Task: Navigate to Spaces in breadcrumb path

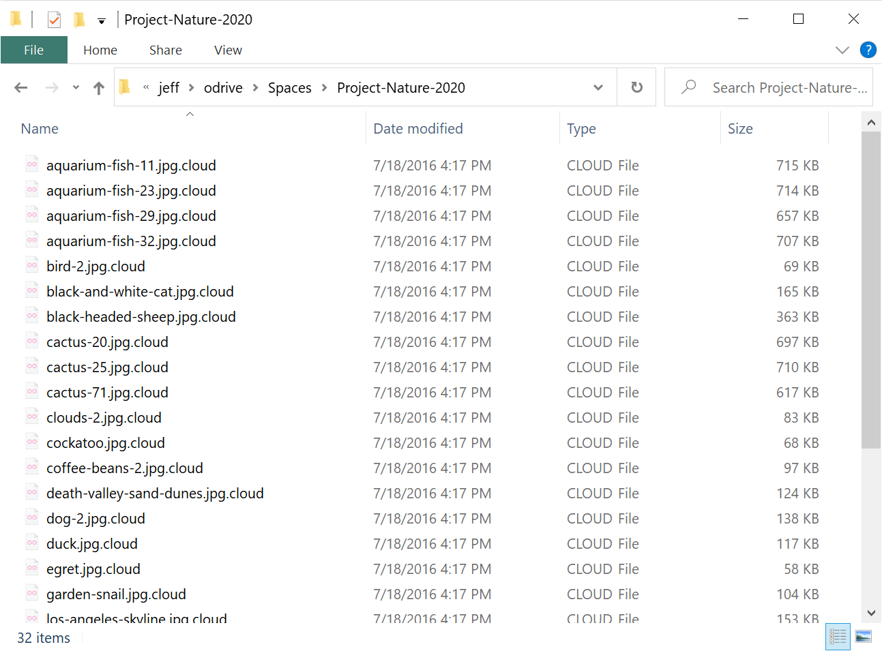Action: pyautogui.click(x=289, y=88)
